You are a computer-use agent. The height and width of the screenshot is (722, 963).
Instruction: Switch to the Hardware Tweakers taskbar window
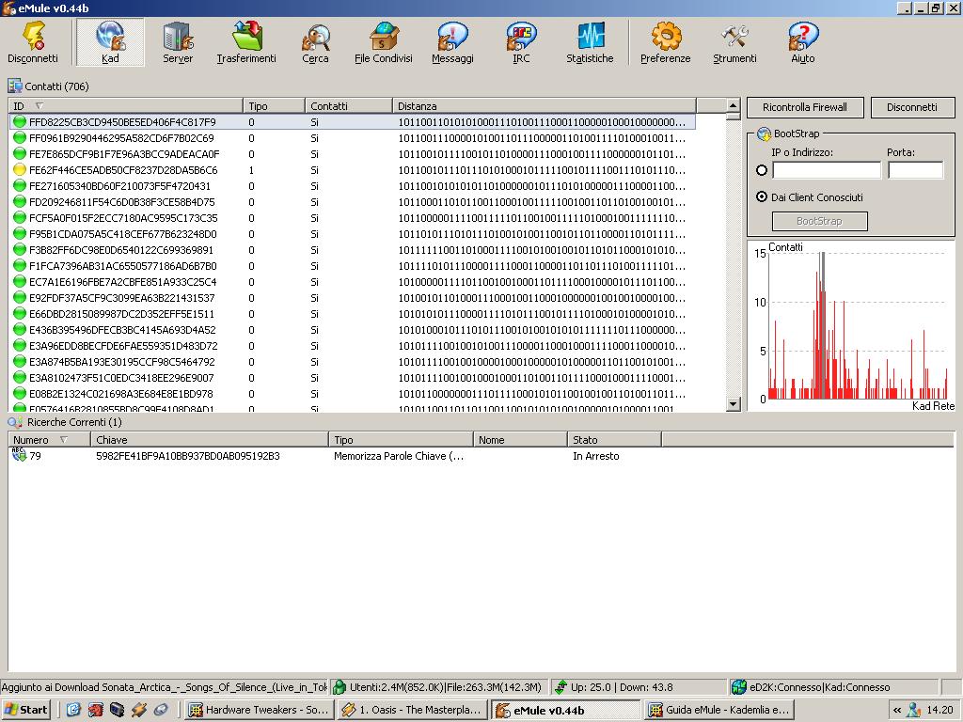click(260, 710)
